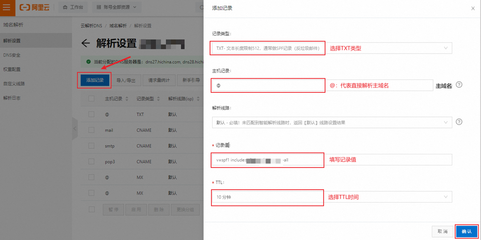This screenshot has width=481, height=240.
Task: Click the 确认 button
Action: point(466,231)
